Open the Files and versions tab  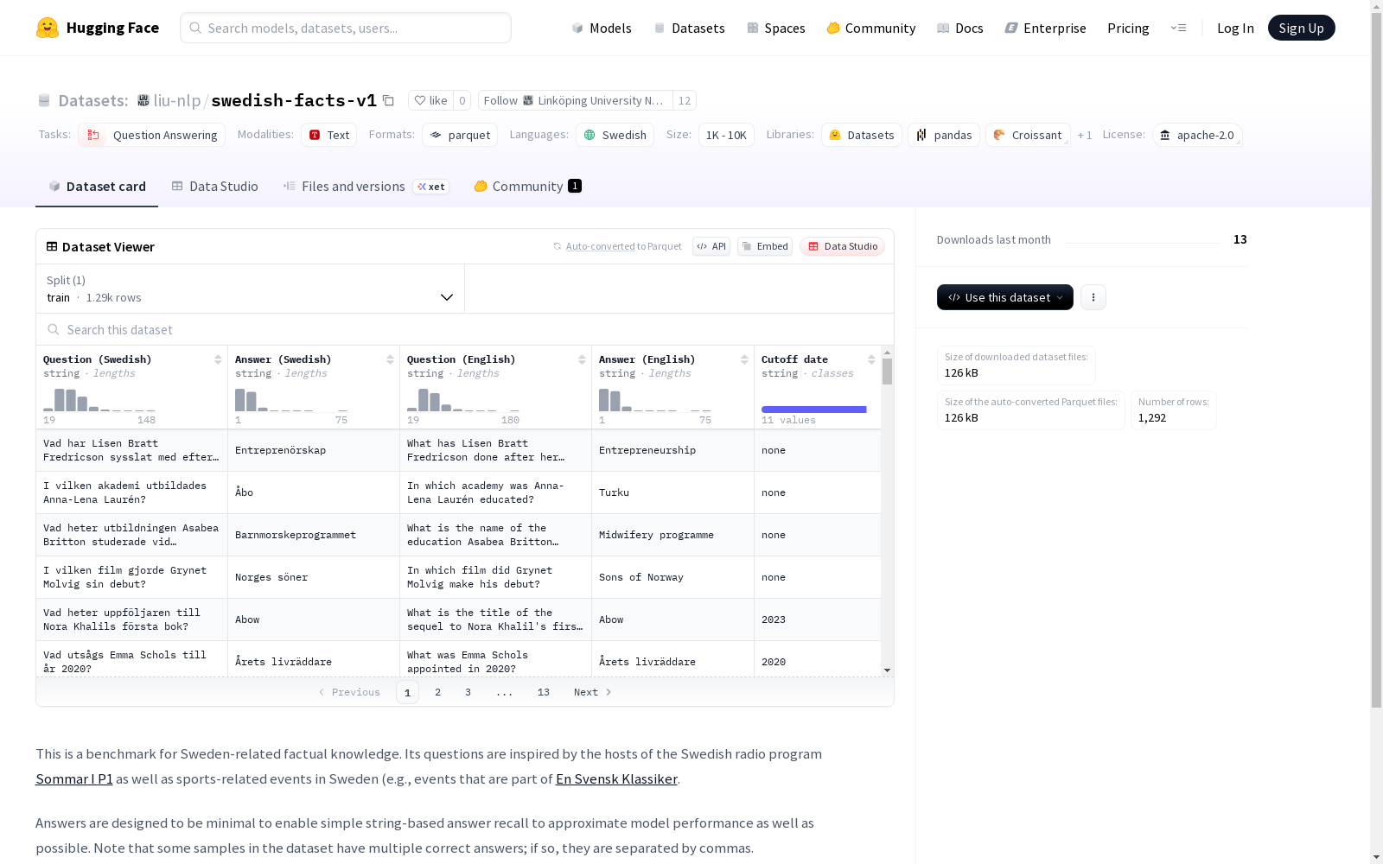366,187
